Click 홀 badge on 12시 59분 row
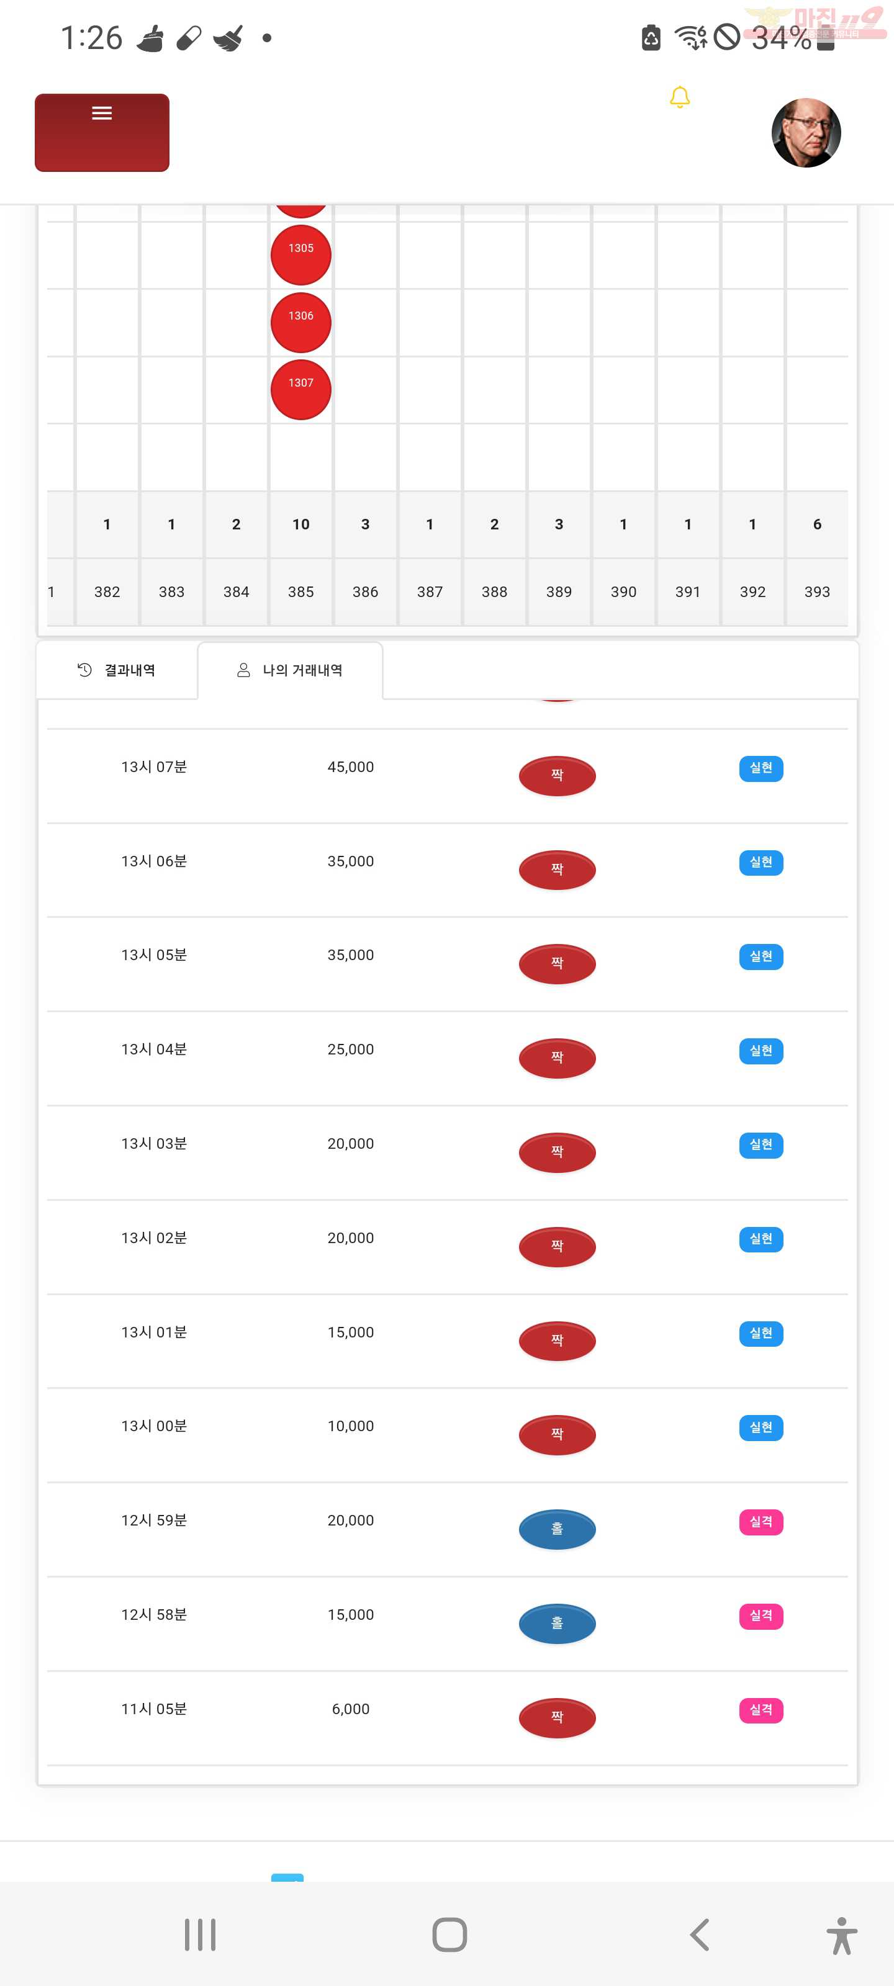 coord(557,1529)
